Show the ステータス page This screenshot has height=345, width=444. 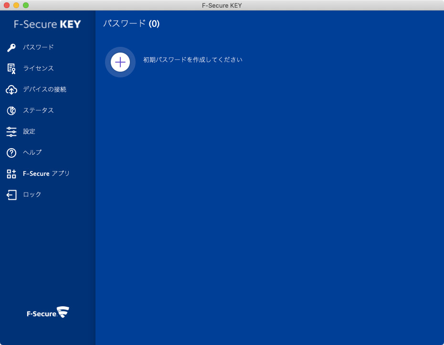[x=38, y=110]
